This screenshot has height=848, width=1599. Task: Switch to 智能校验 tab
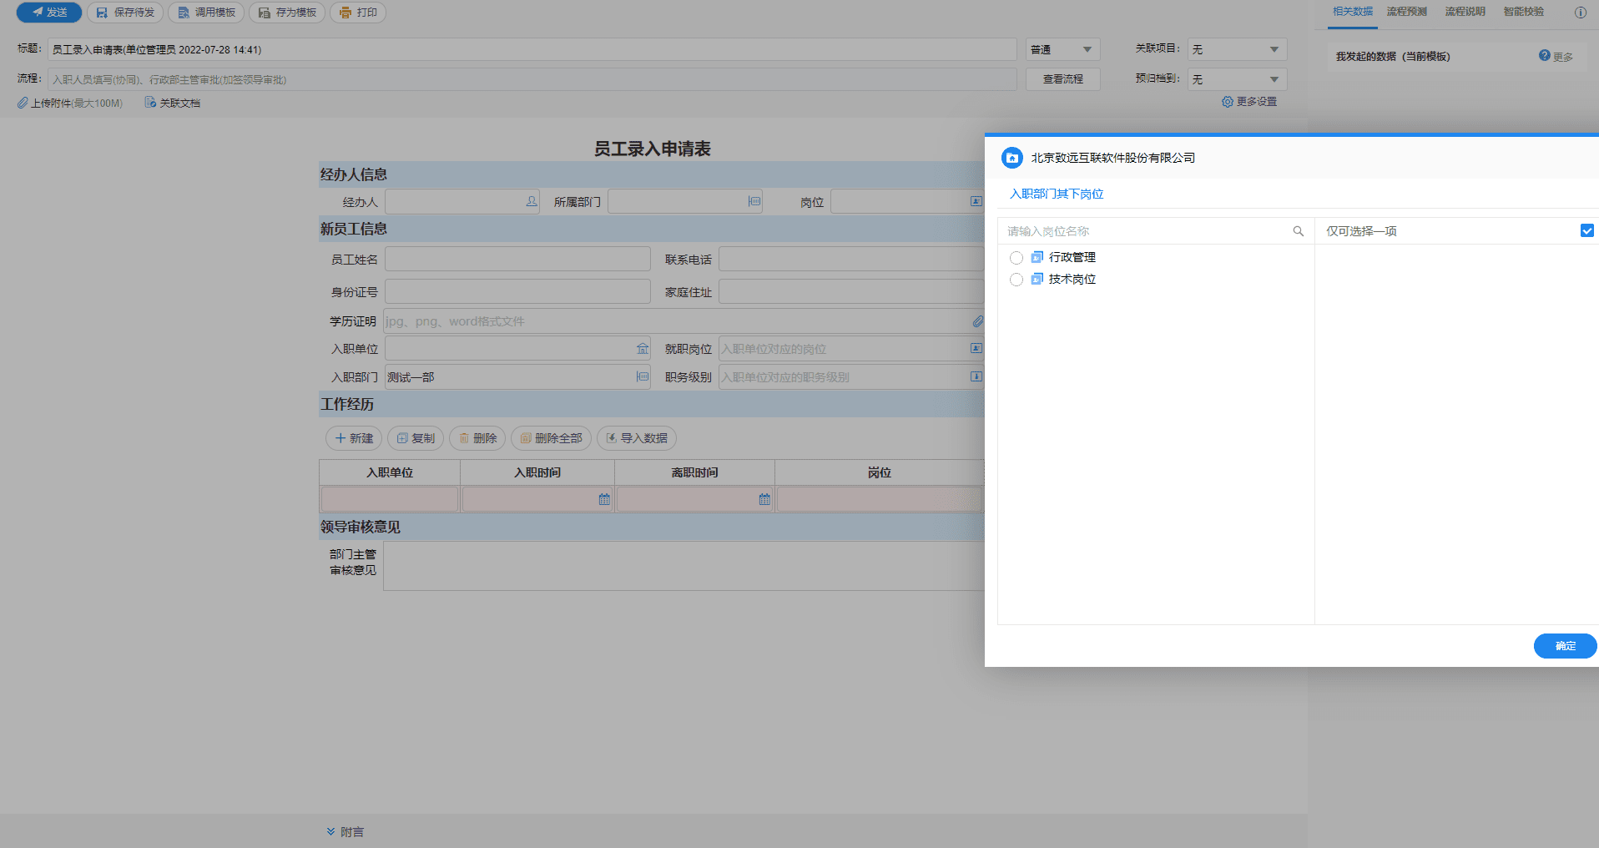tap(1524, 12)
